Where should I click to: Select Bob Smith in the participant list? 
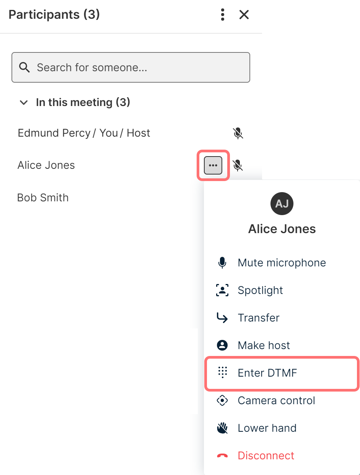tap(43, 198)
